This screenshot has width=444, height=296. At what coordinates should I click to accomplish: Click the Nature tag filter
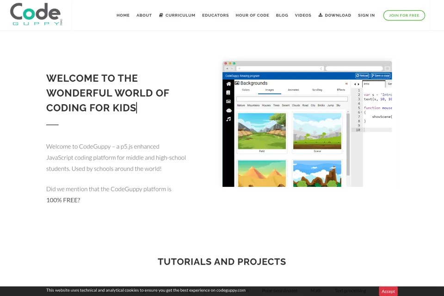(241, 105)
